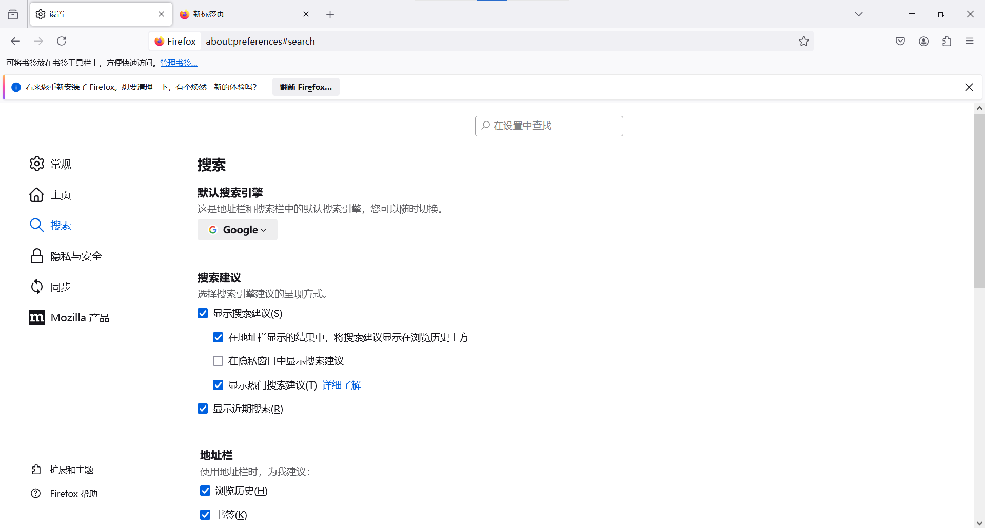Click the vertical scrollbar down arrow
Viewport: 985px width, 528px height.
point(979,523)
